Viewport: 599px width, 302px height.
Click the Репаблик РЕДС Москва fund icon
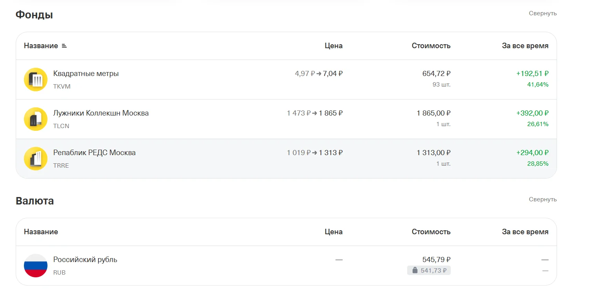coord(36,159)
